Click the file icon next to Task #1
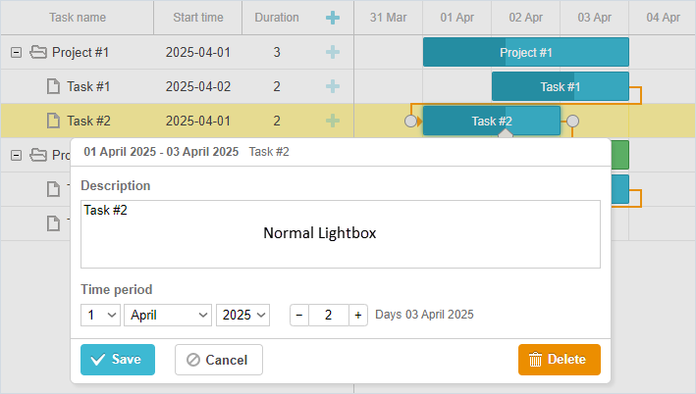Viewport: 696px width, 394px height. coord(54,86)
